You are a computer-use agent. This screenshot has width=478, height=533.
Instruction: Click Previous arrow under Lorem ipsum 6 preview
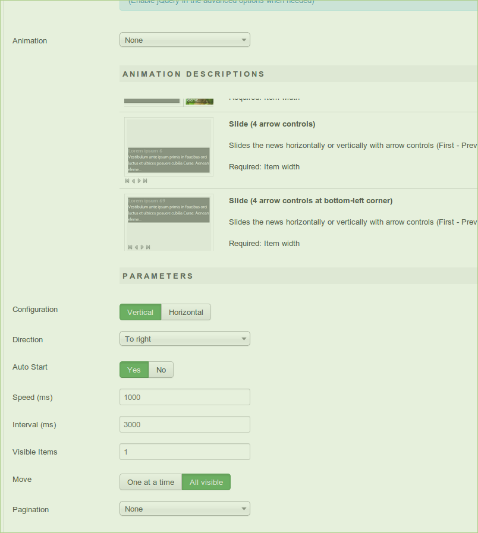click(x=133, y=181)
